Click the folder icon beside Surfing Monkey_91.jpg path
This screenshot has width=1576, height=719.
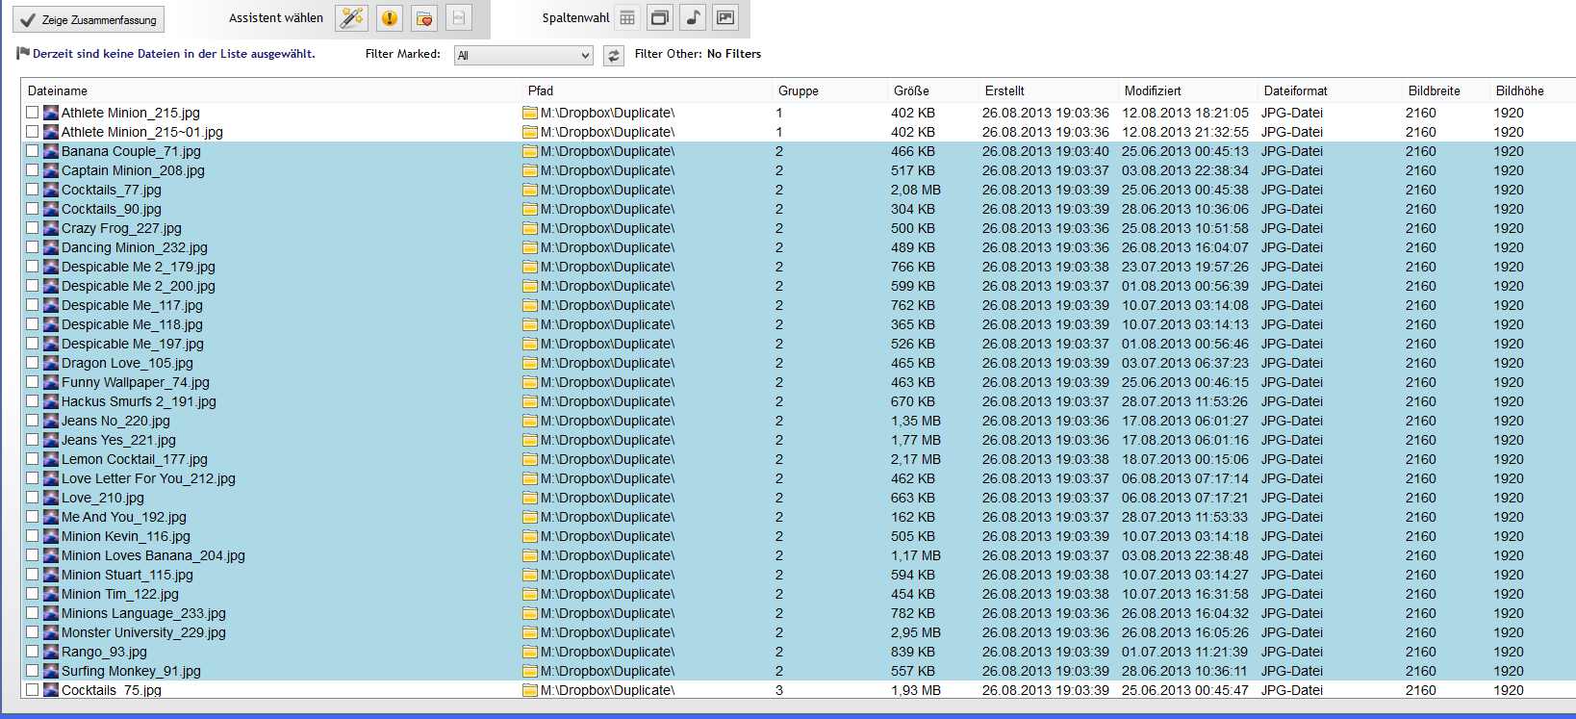[529, 671]
